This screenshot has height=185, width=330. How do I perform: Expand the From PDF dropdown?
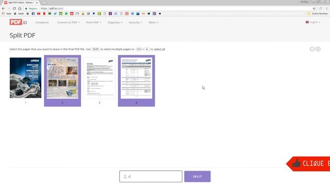pyautogui.click(x=94, y=23)
